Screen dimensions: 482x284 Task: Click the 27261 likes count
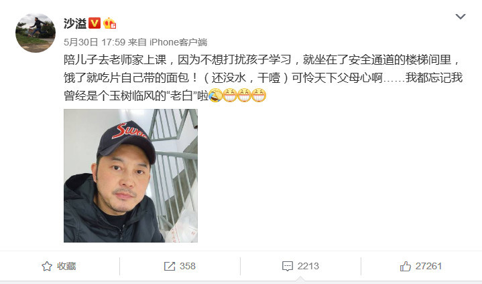[428, 266]
